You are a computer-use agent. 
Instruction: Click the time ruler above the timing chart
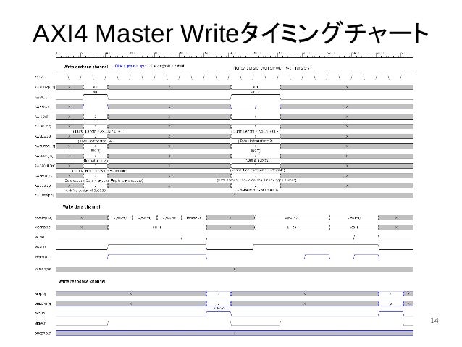(235, 55)
